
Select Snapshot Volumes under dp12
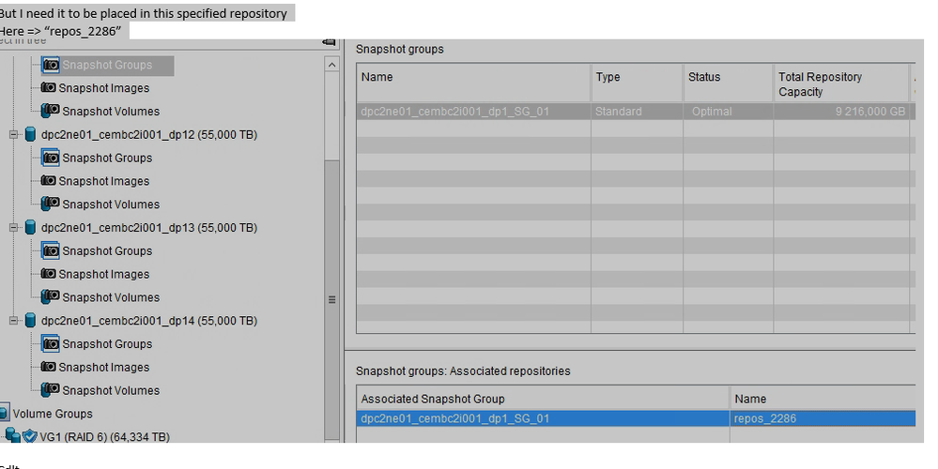tap(111, 204)
